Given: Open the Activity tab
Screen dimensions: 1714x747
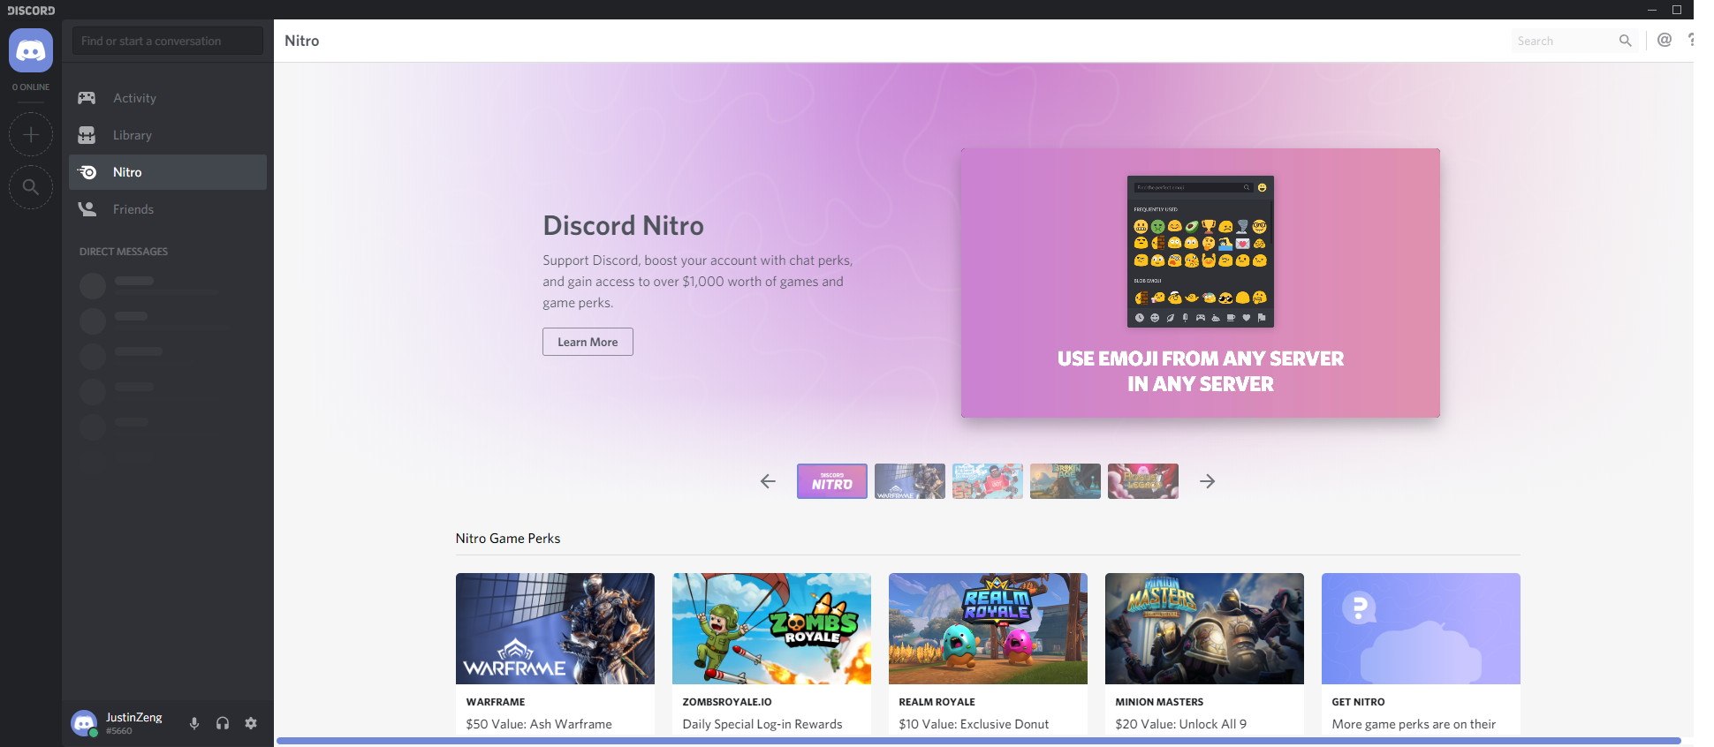Looking at the screenshot, I should 168,98.
